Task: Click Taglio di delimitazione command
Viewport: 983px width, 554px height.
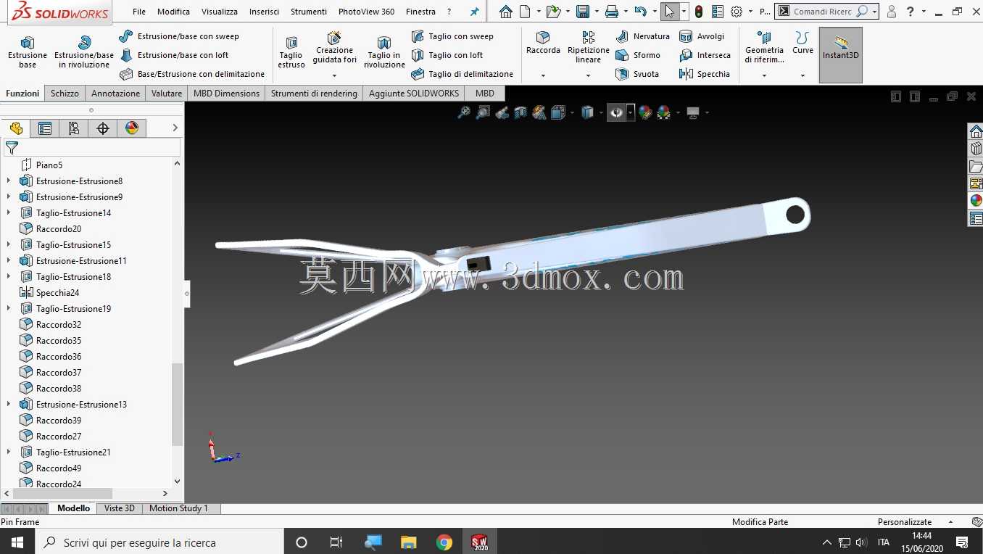Action: coord(462,74)
